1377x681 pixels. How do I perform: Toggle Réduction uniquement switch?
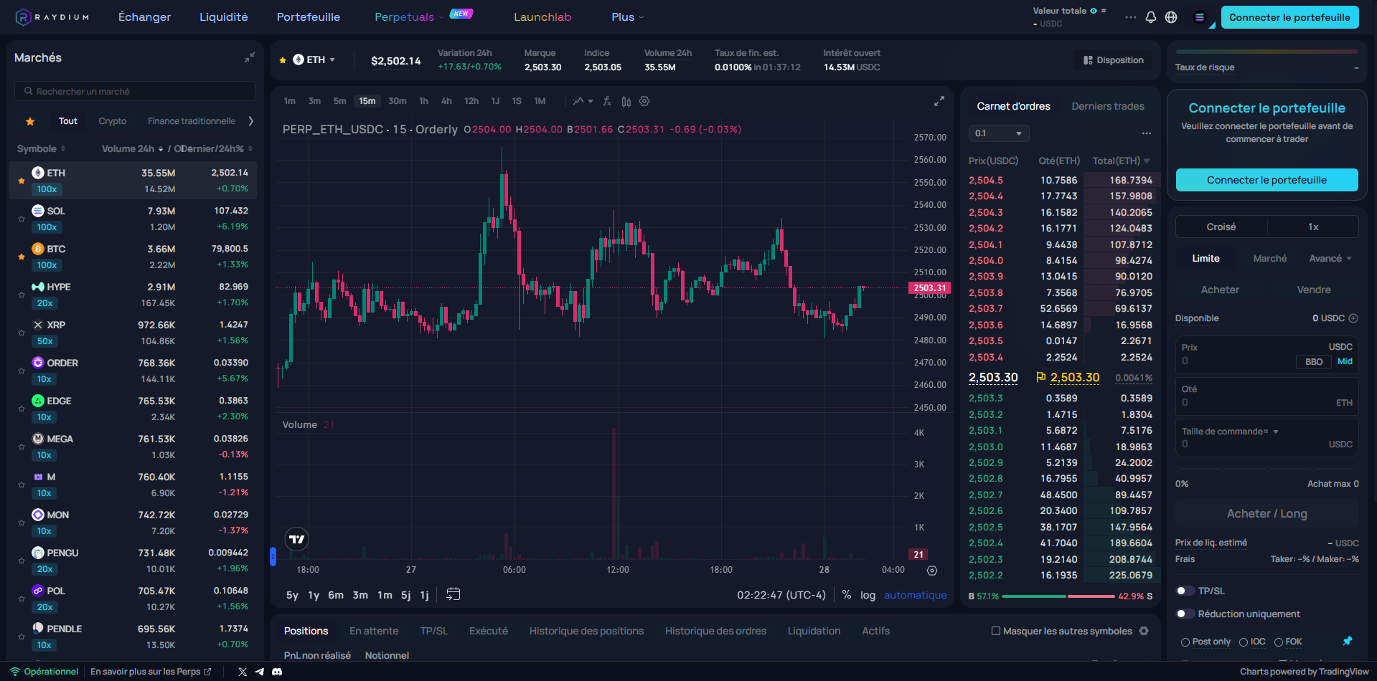pyautogui.click(x=1185, y=614)
